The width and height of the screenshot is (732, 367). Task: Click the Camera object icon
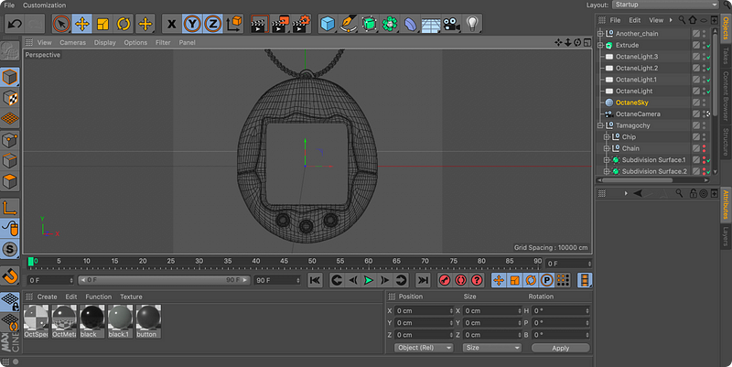click(x=451, y=23)
